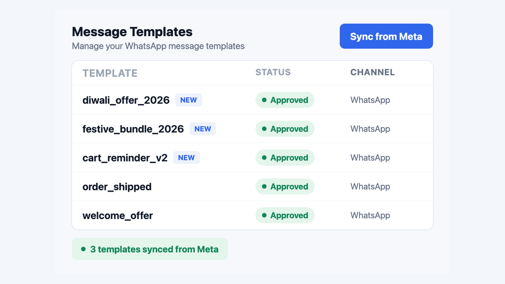This screenshot has height=284, width=505.
Task: Click Approved status for order_shipped
Action: pos(285,187)
